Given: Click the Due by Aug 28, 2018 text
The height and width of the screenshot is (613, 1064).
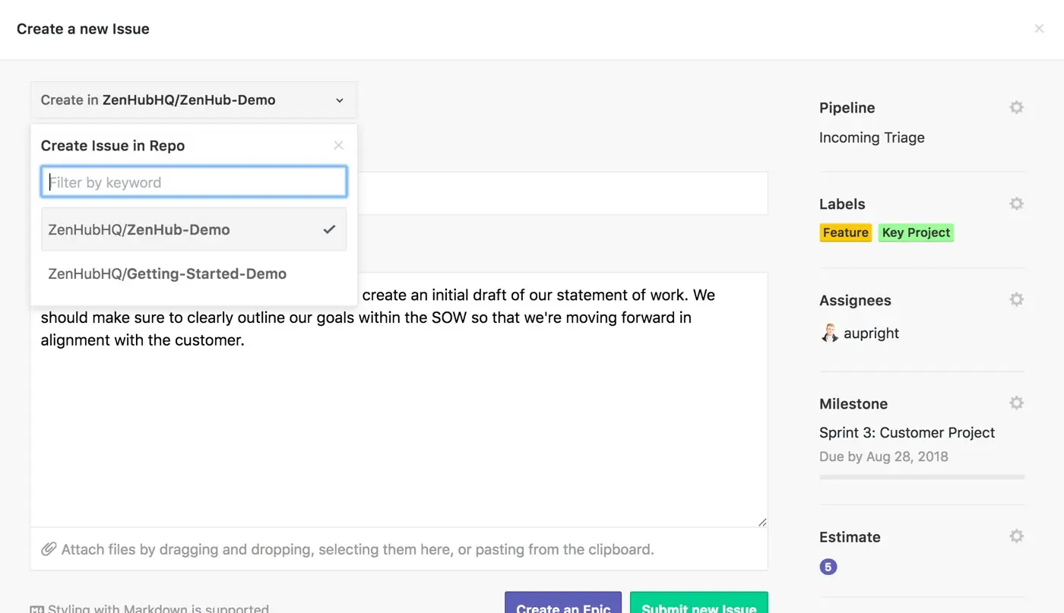Looking at the screenshot, I should (884, 457).
